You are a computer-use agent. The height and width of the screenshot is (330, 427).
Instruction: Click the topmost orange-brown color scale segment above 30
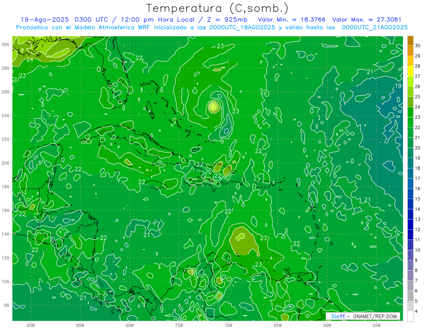pyautogui.click(x=410, y=41)
